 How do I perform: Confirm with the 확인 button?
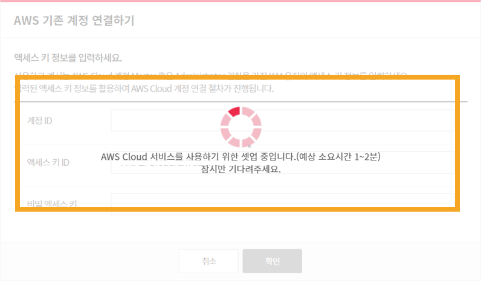[272, 261]
